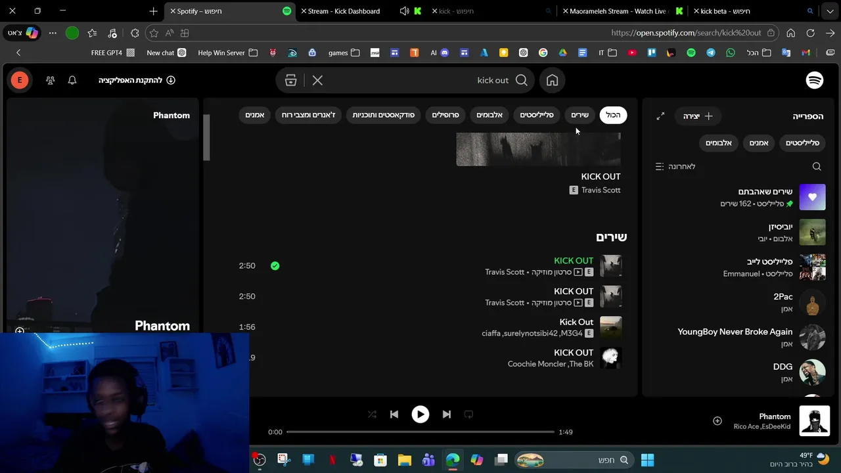841x473 pixels.
Task: Open the 'לאחרונה' sort dropdown in library
Action: (x=675, y=167)
